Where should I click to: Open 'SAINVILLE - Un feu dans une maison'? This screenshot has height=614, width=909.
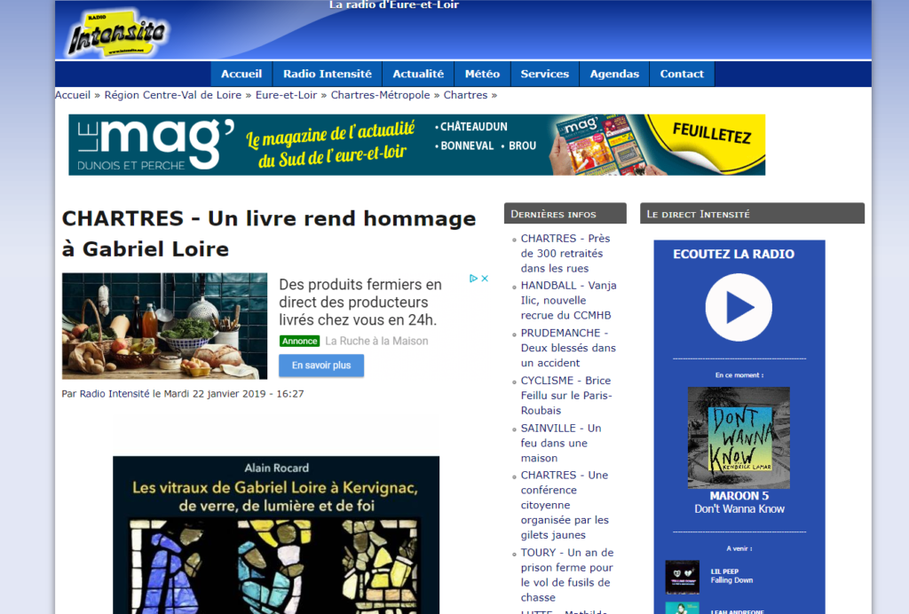pyautogui.click(x=561, y=443)
